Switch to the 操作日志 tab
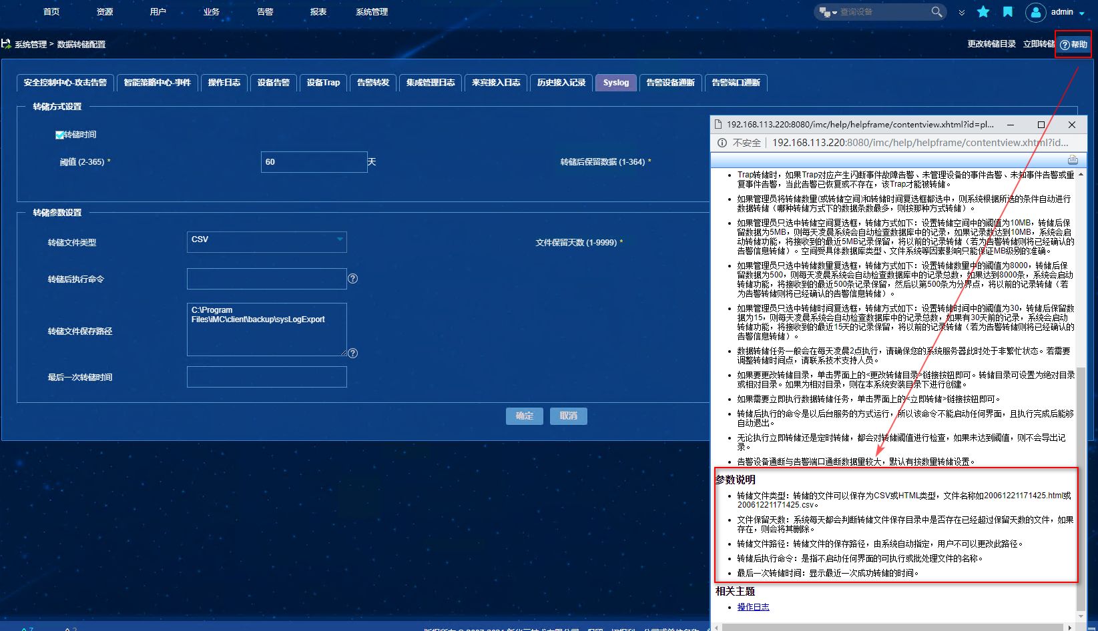 pos(224,83)
